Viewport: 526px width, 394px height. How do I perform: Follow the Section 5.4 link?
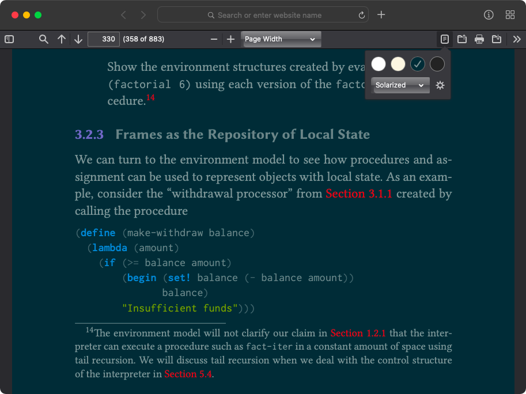point(188,374)
